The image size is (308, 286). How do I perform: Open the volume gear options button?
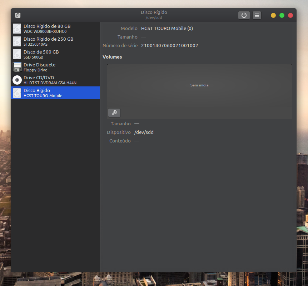114,113
